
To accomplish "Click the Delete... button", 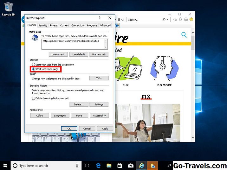I will pos(79,104).
